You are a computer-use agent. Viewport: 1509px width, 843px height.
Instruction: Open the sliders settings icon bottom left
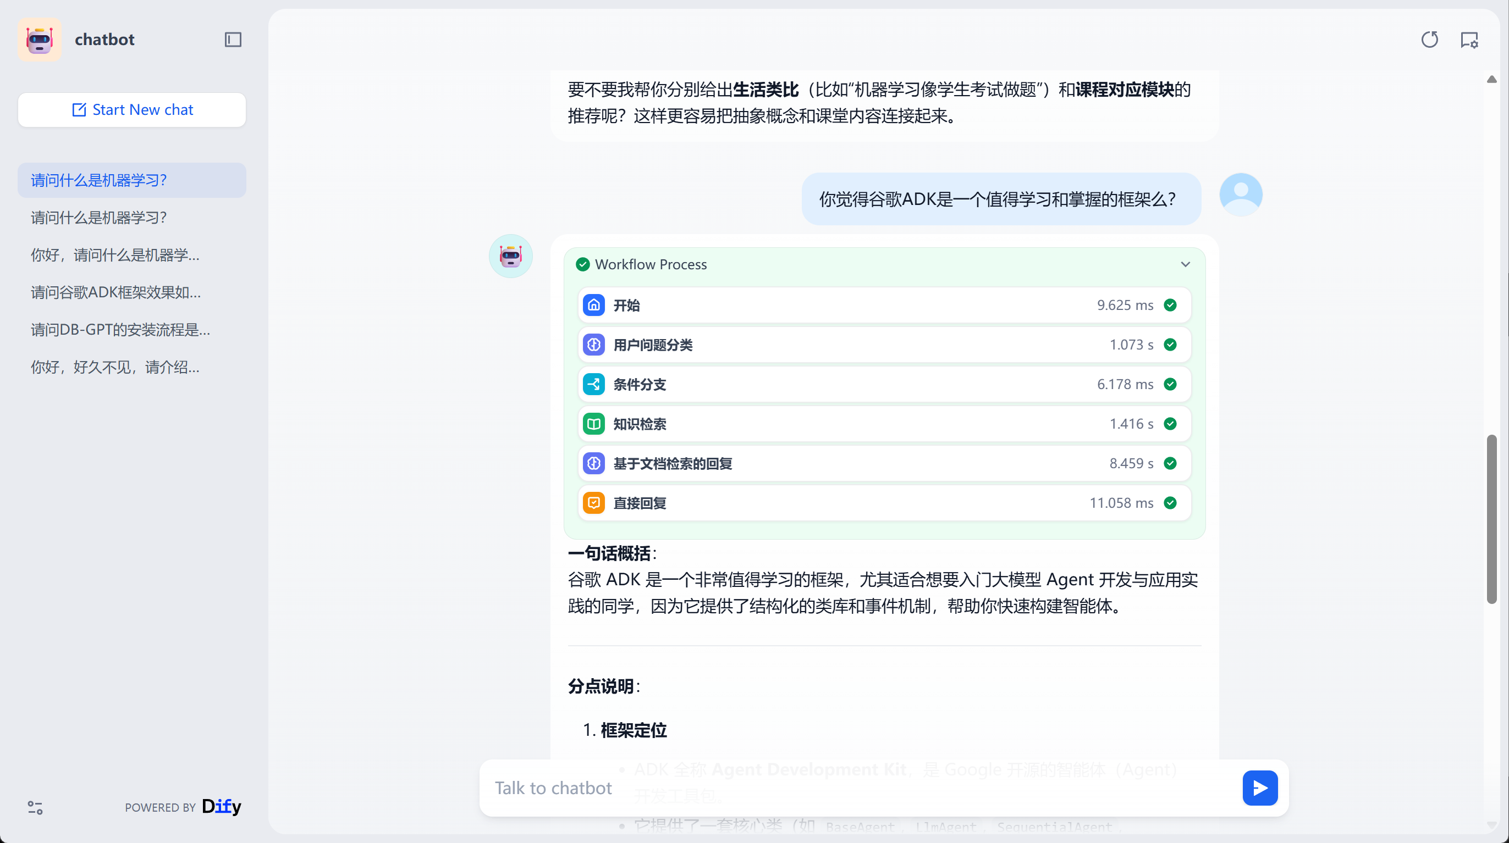click(35, 808)
